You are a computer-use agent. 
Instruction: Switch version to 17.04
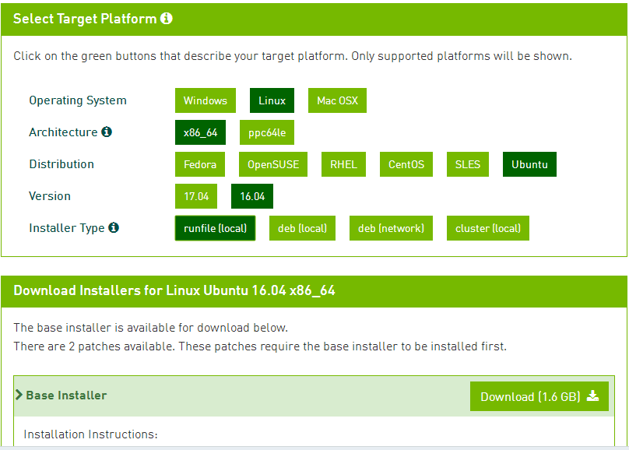click(196, 196)
